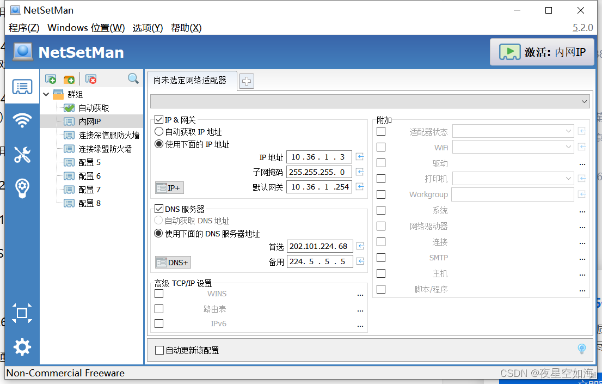Get current 默认网关 value arrow
The width and height of the screenshot is (602, 384).
click(360, 187)
